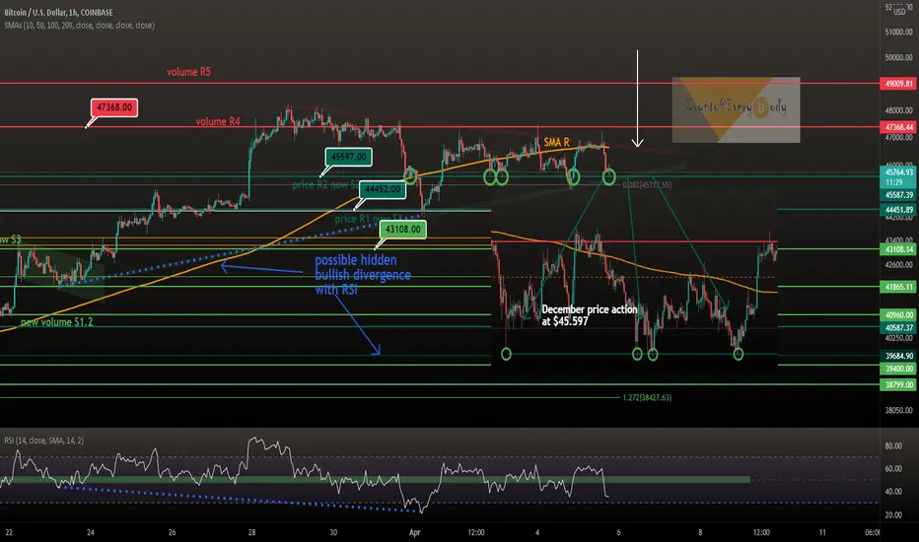Select the 'volume R4' line label
919x542 pixels.
pos(218,122)
